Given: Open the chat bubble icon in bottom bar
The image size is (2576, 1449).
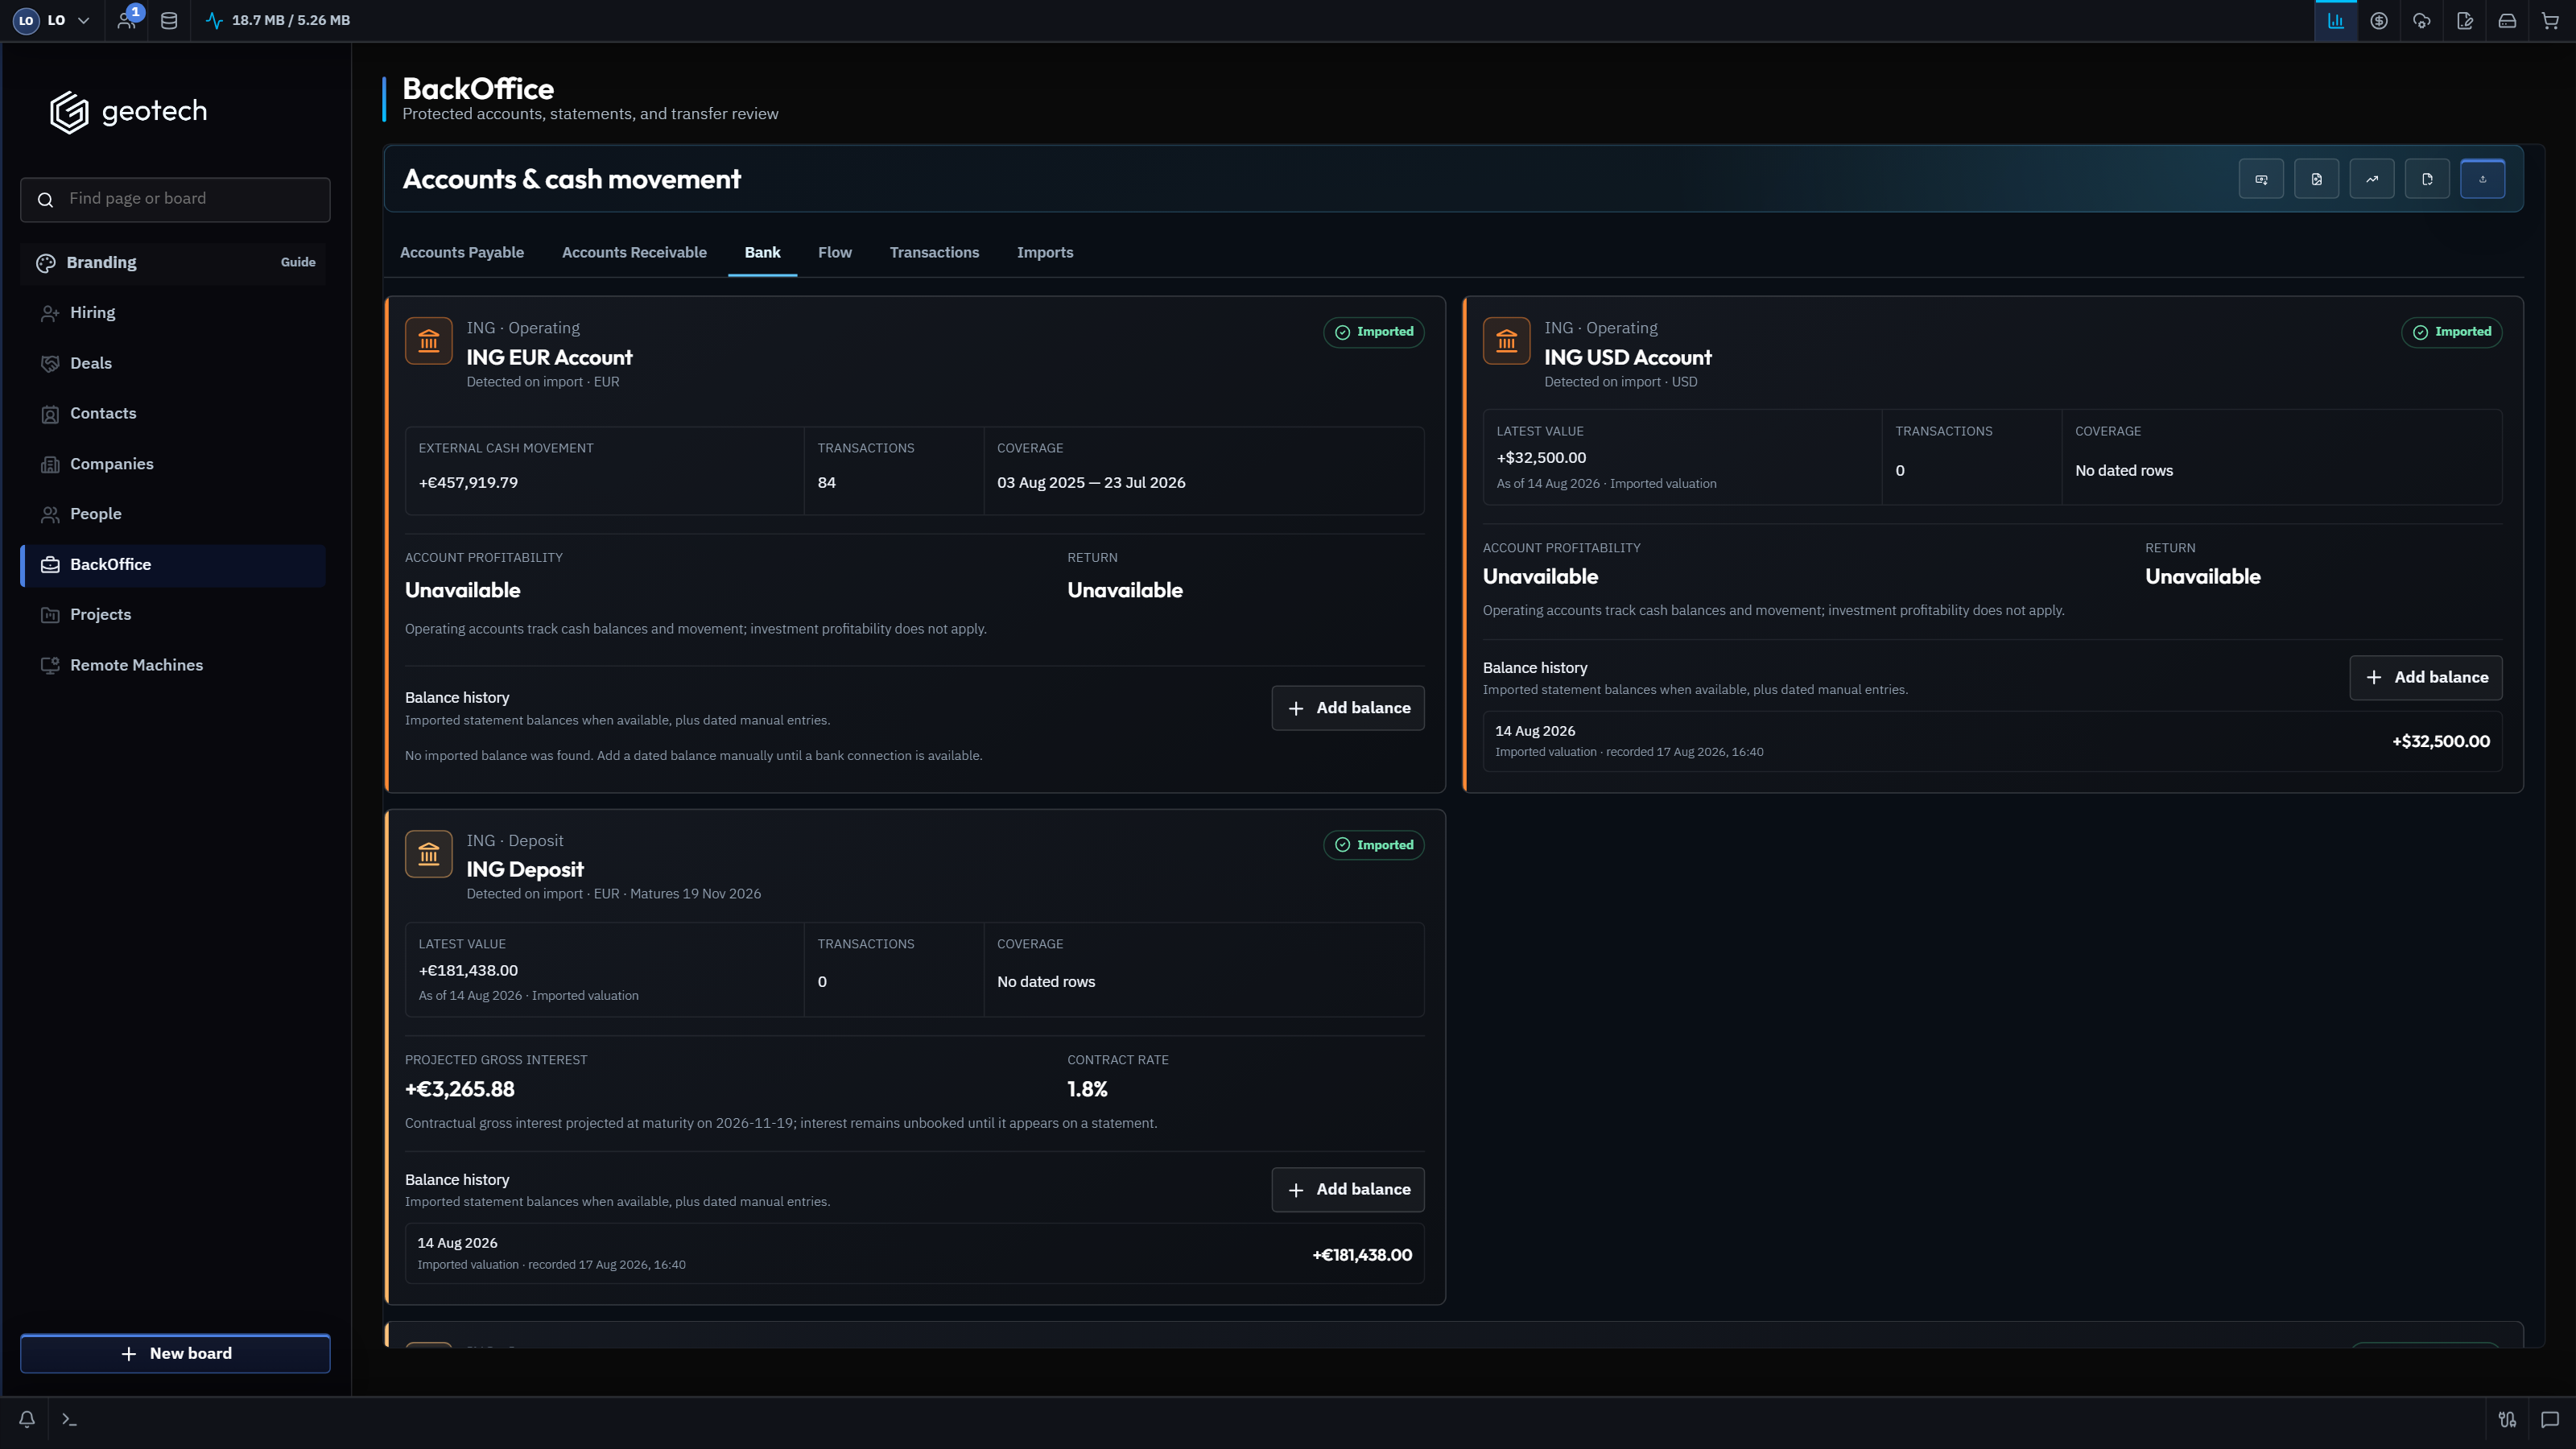Looking at the screenshot, I should 2550,1419.
